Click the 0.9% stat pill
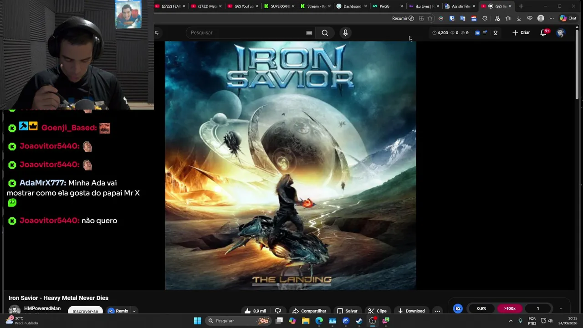Image resolution: width=583 pixels, height=328 pixels. click(481, 308)
